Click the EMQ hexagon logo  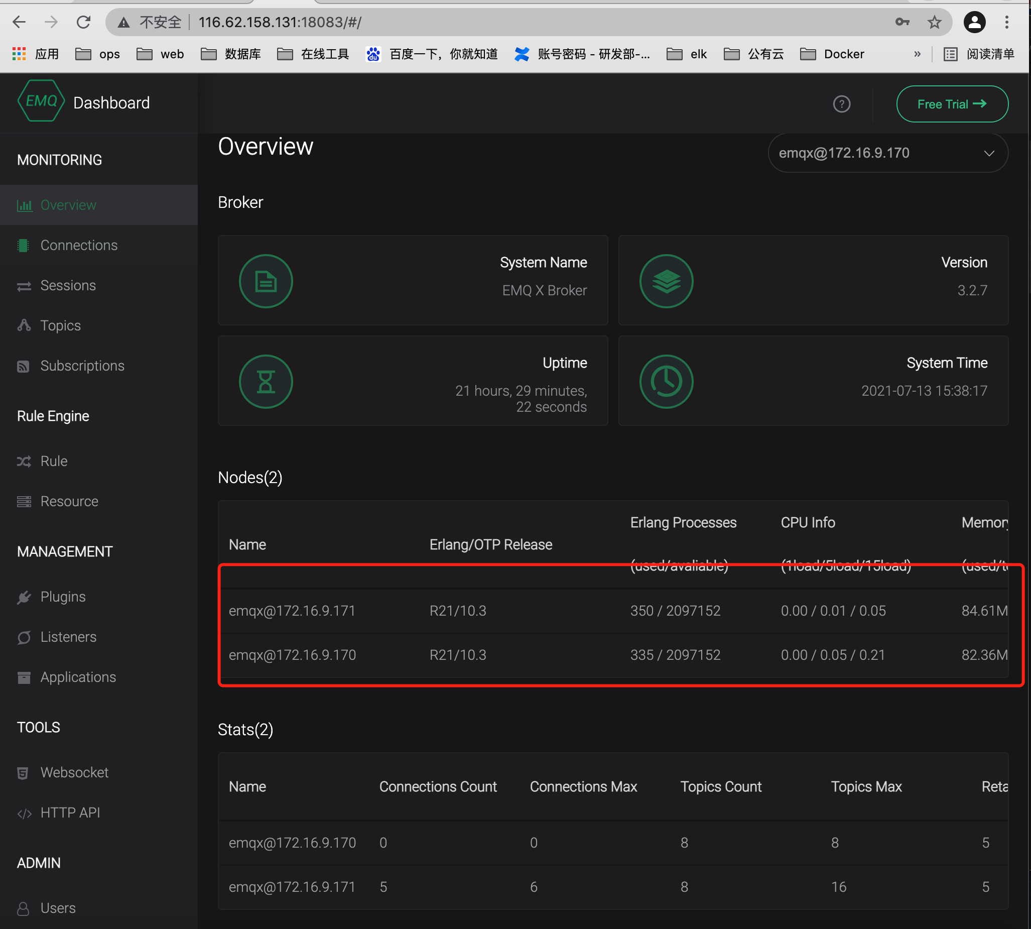(x=41, y=101)
